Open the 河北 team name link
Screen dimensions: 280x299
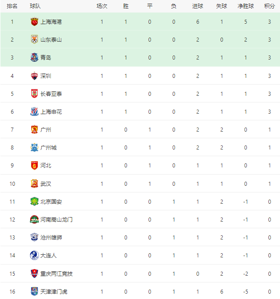tap(46, 166)
